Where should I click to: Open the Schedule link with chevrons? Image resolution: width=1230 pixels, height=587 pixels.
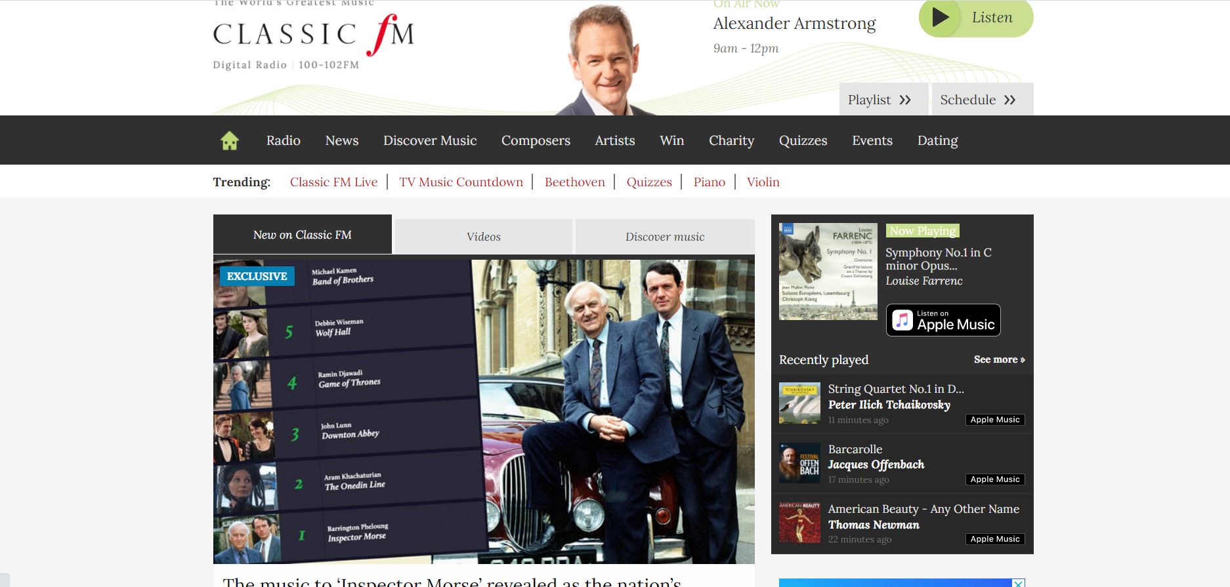coord(978,100)
